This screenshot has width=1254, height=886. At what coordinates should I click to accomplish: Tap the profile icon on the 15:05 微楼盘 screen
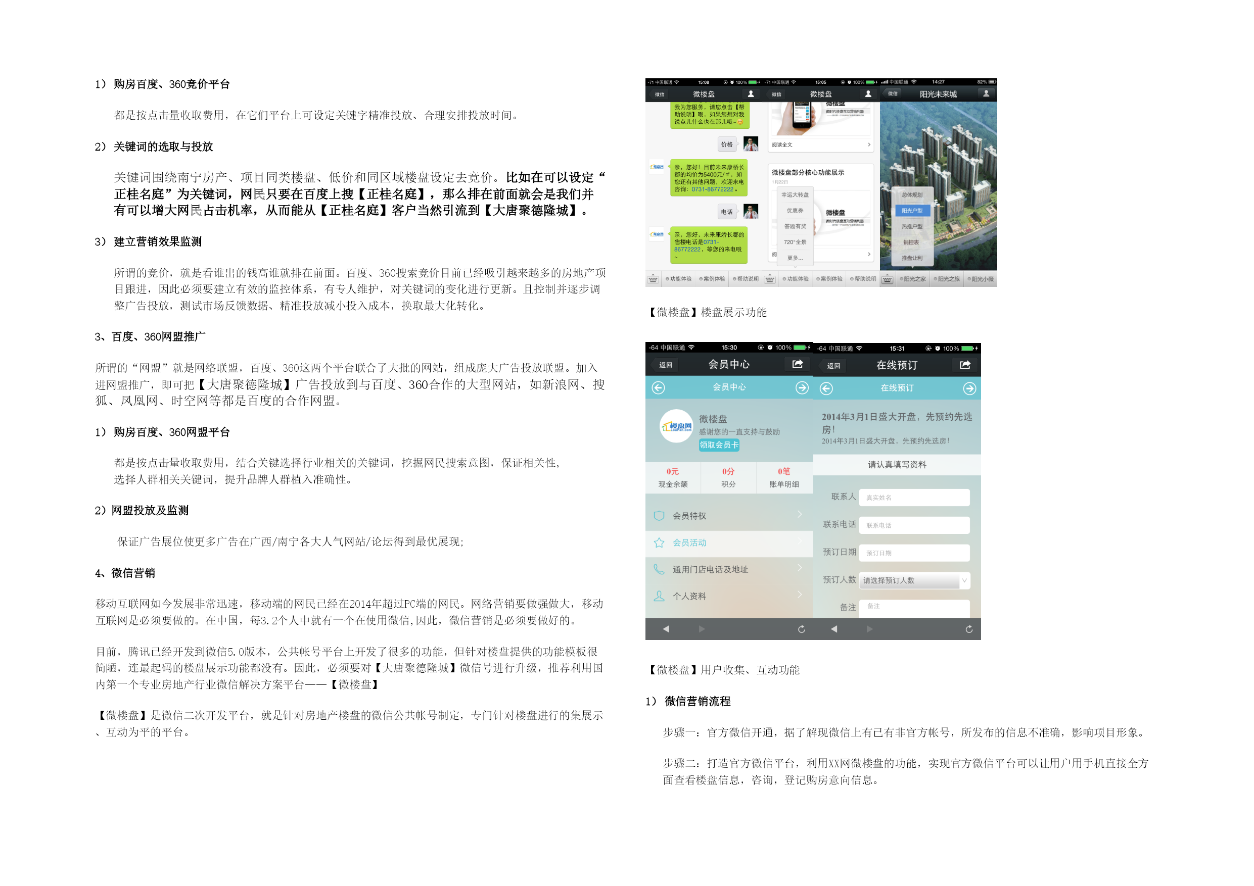(x=868, y=94)
